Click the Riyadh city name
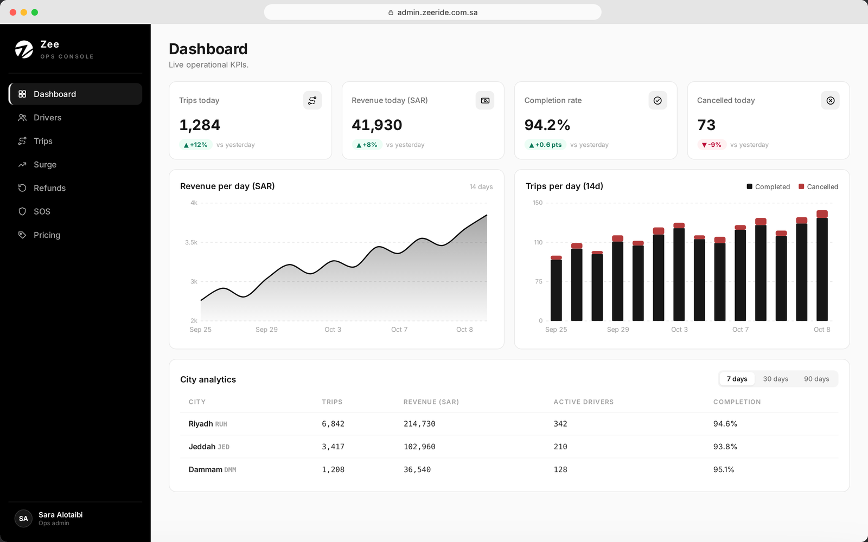Image resolution: width=868 pixels, height=542 pixels. tap(201, 424)
